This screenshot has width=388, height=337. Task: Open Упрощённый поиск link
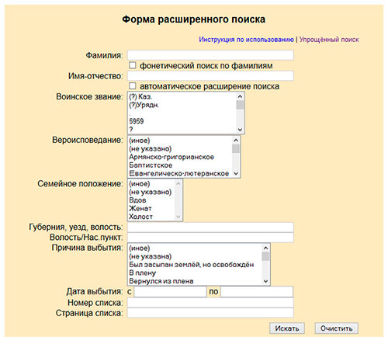pos(329,40)
